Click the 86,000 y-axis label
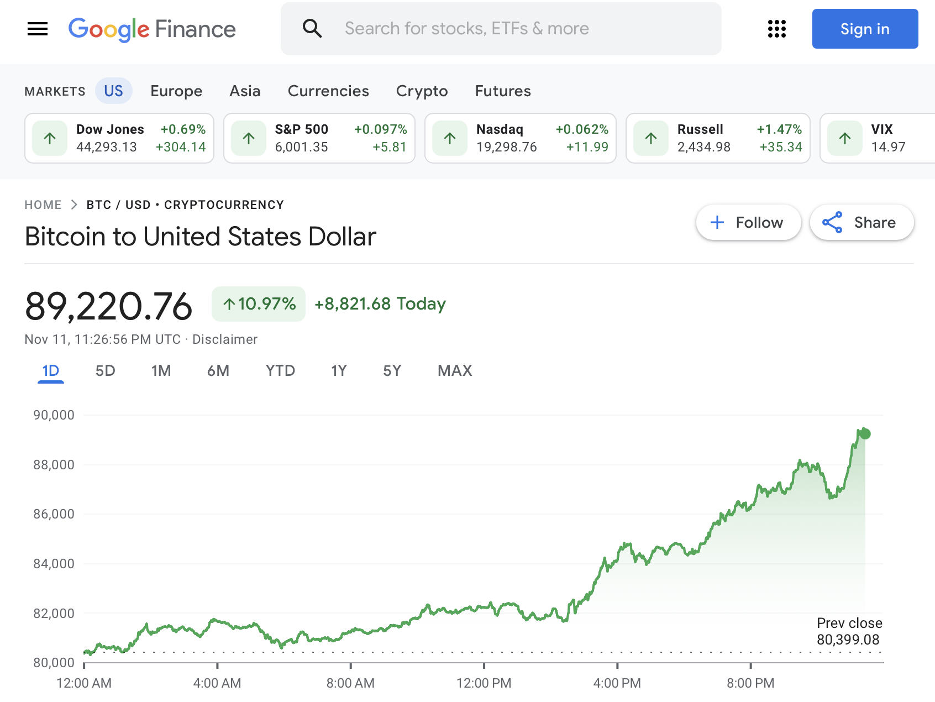 (54, 514)
